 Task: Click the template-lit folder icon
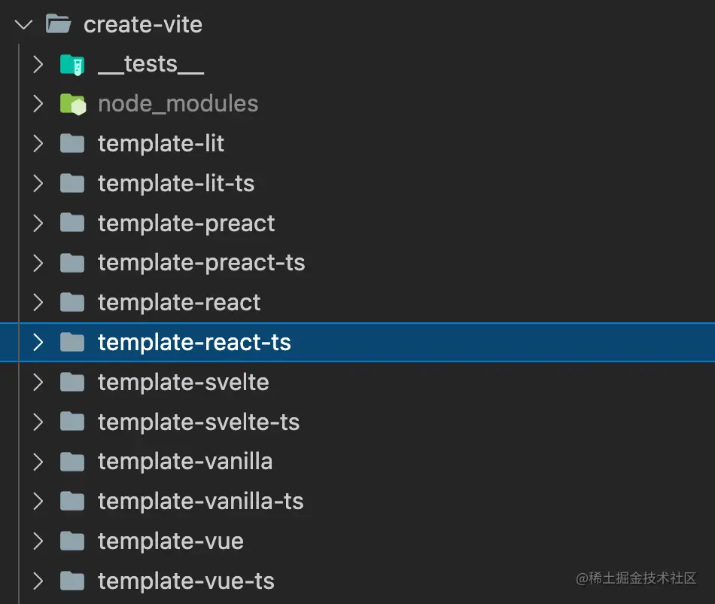[x=72, y=143]
